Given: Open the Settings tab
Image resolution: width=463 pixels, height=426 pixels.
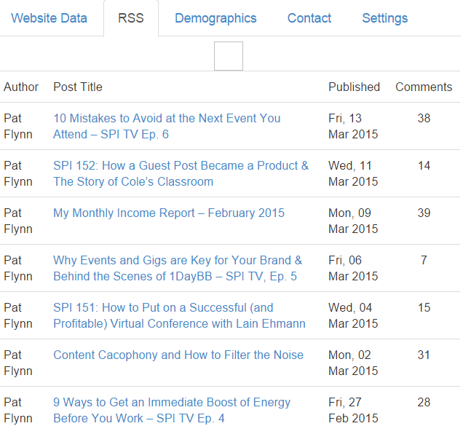Looking at the screenshot, I should coord(384,18).
